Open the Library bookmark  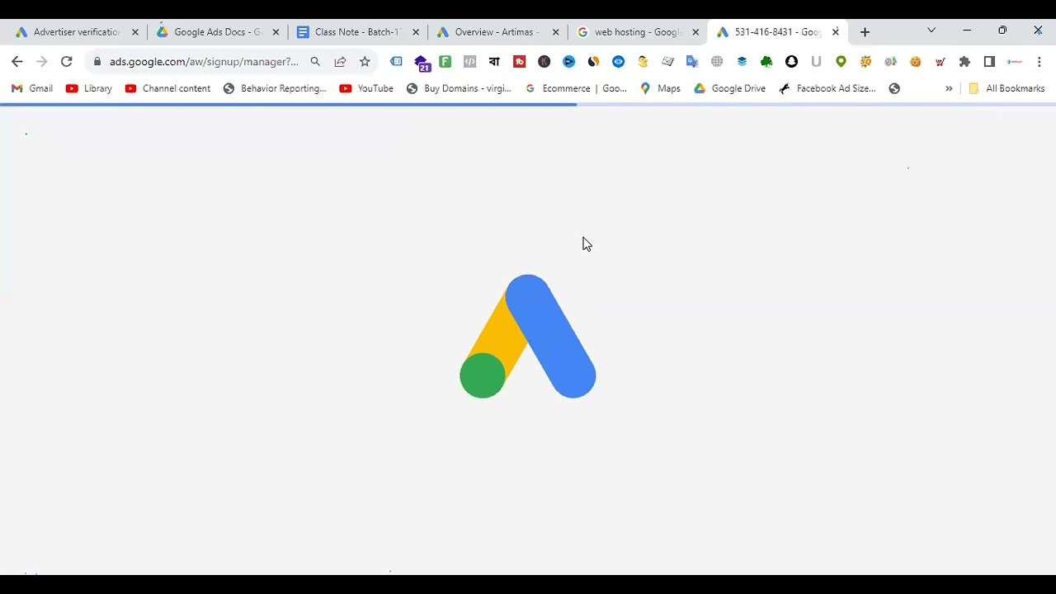point(89,88)
